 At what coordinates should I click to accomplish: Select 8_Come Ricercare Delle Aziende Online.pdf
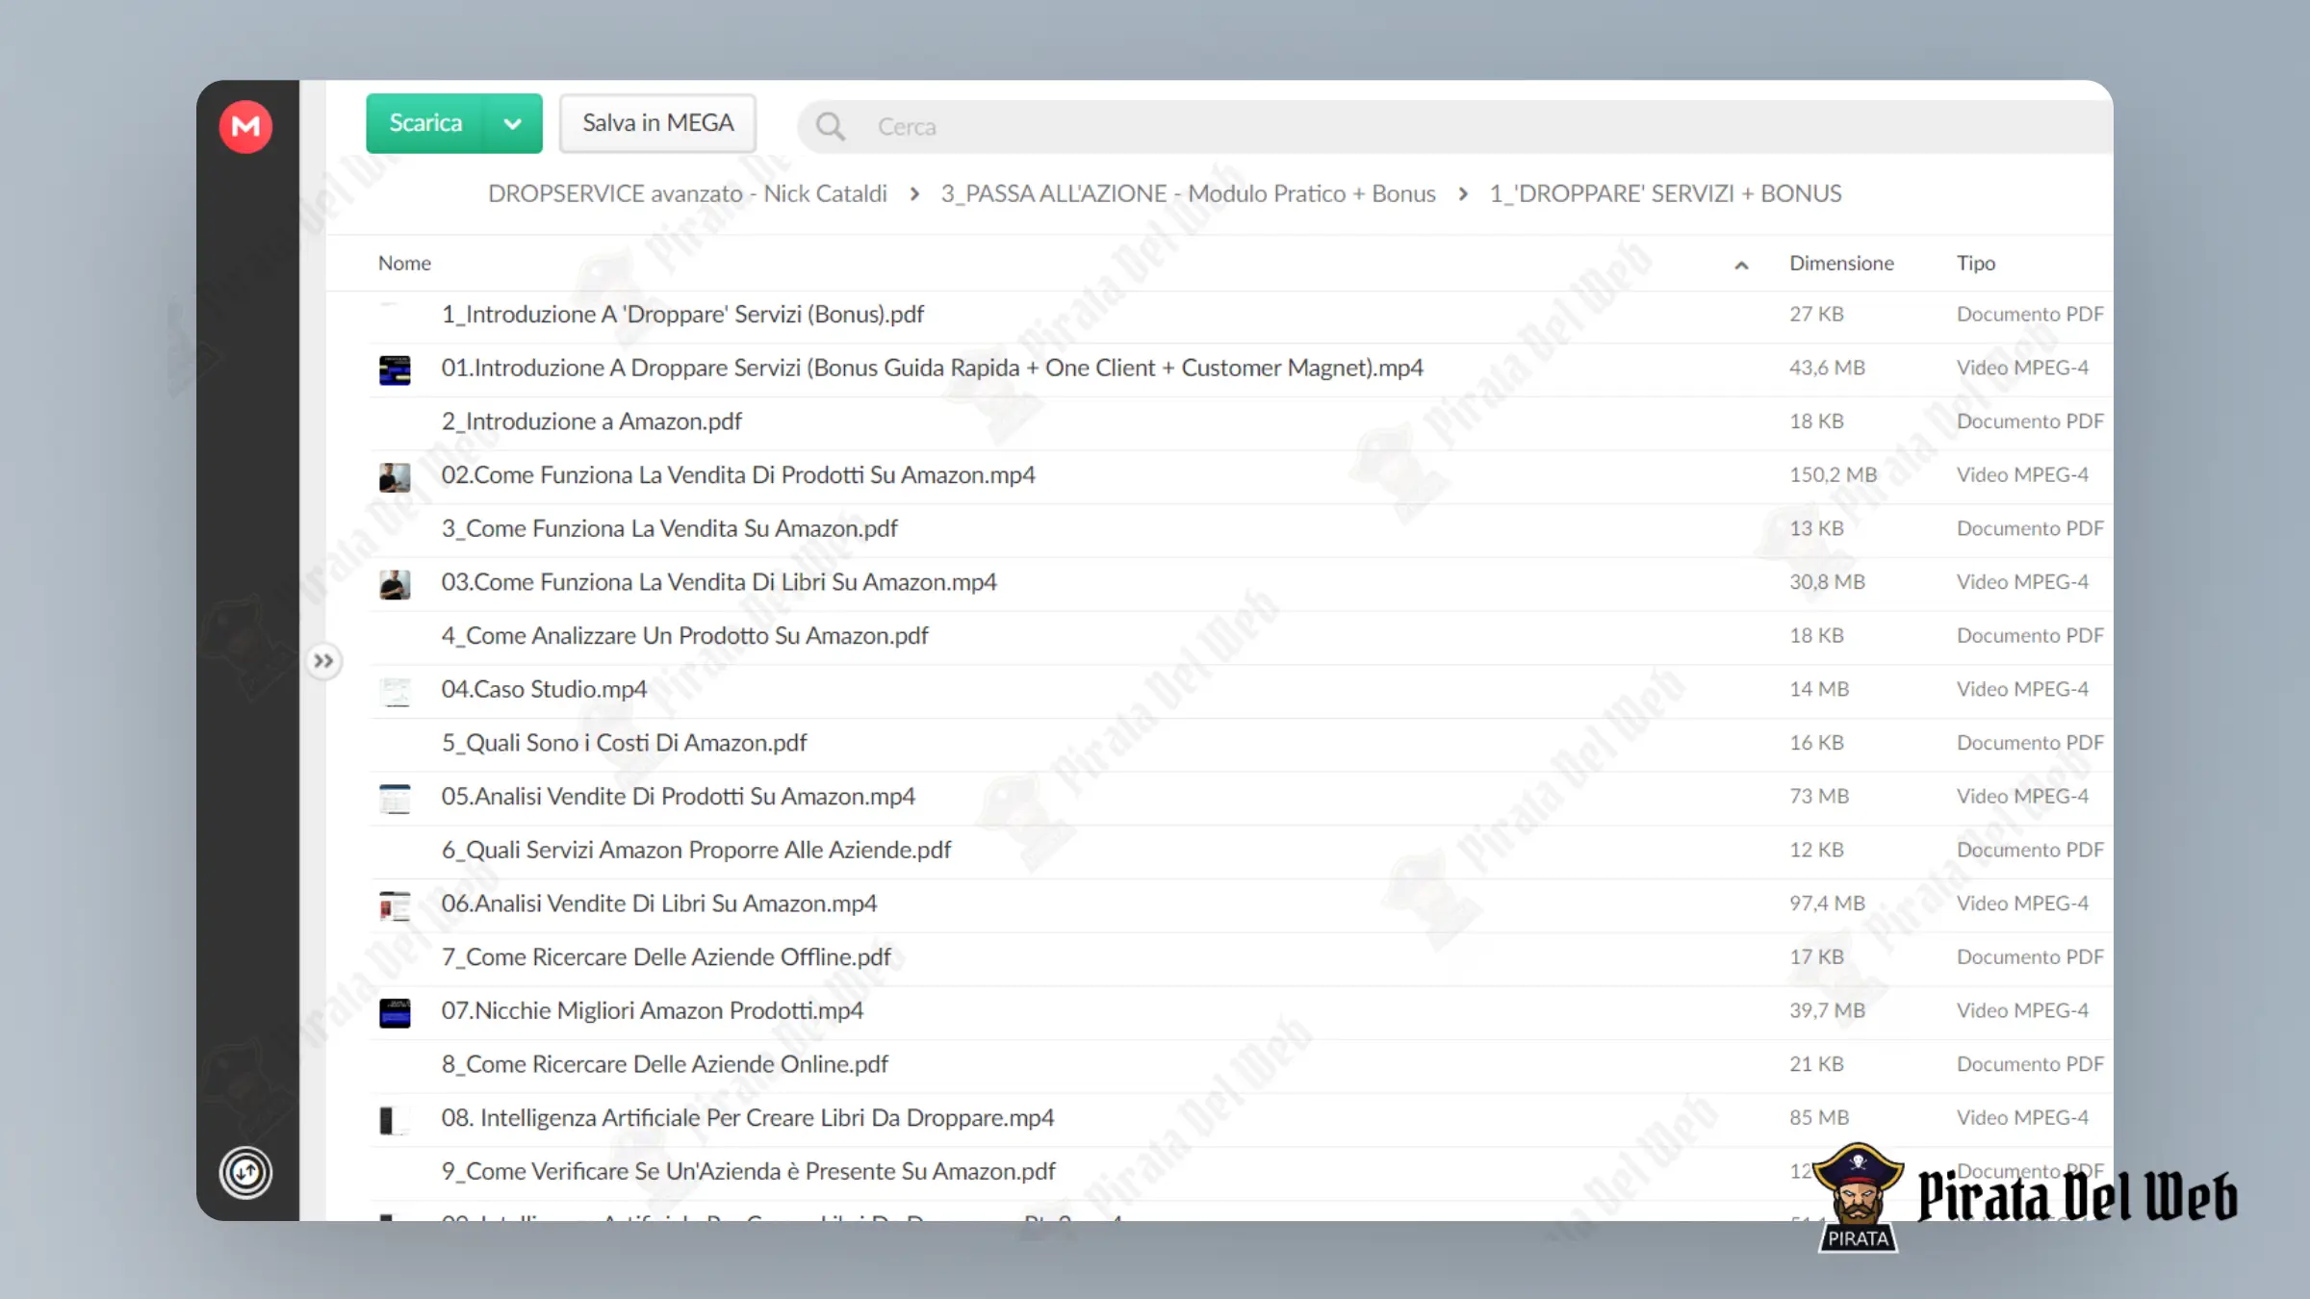(664, 1064)
